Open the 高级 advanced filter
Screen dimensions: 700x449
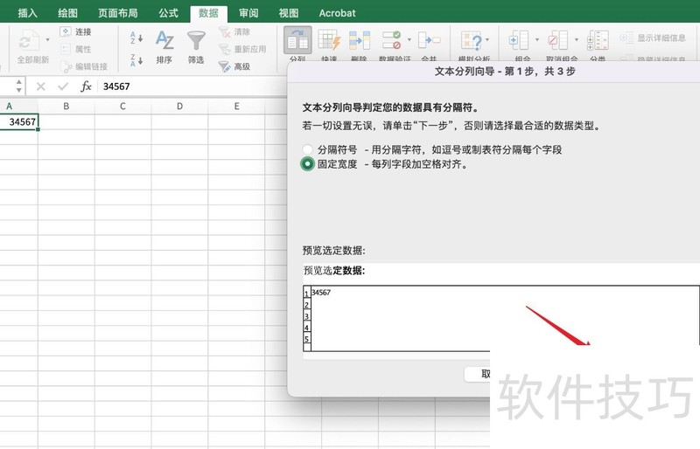[x=234, y=66]
